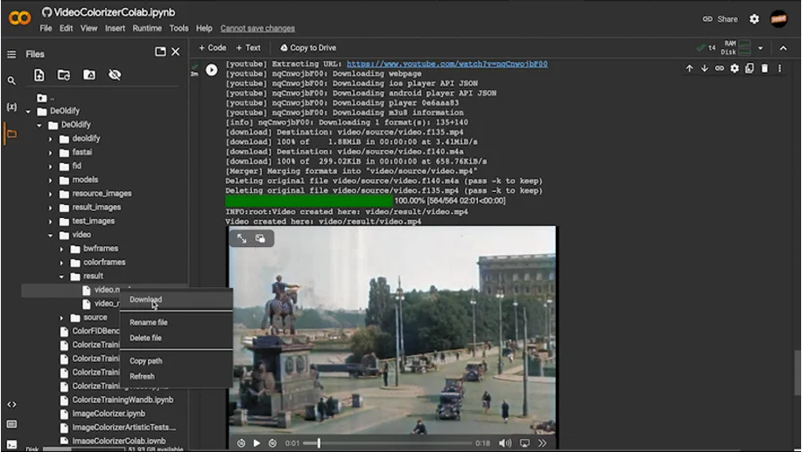Skip back video rewind button
The width and height of the screenshot is (802, 452).
coord(241,443)
